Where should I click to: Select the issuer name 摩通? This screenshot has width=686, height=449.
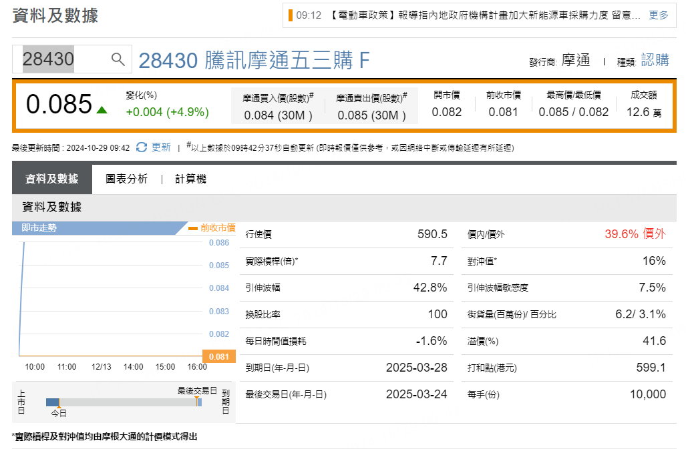(x=576, y=60)
